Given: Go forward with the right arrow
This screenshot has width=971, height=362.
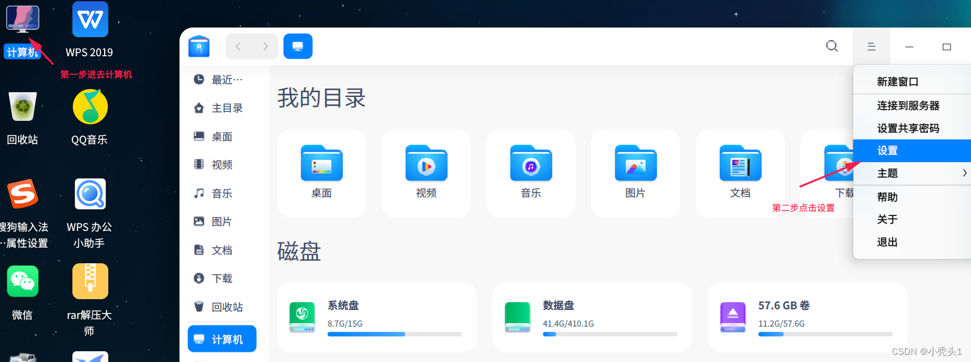Looking at the screenshot, I should [265, 47].
